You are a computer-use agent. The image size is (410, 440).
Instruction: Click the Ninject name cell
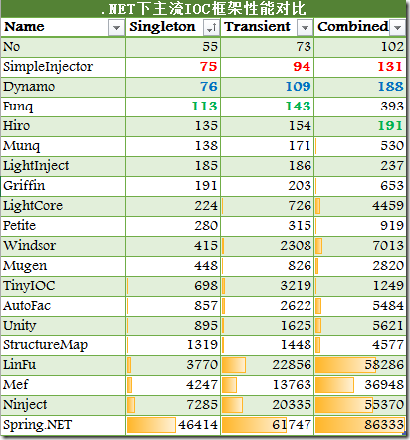point(64,405)
